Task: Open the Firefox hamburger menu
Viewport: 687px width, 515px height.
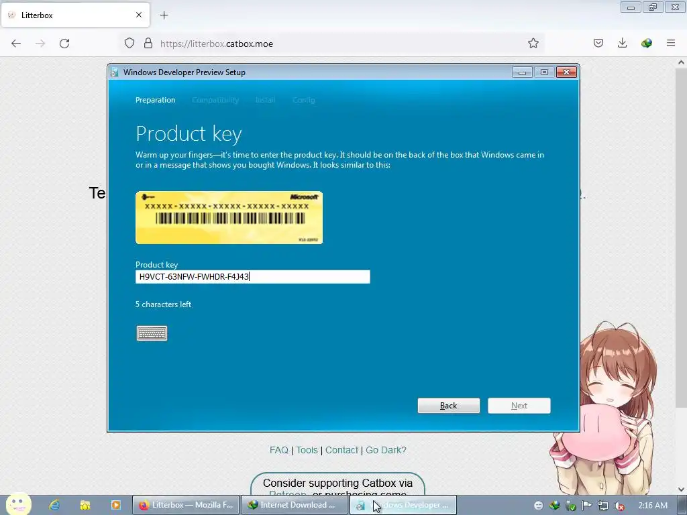Action: pos(671,44)
